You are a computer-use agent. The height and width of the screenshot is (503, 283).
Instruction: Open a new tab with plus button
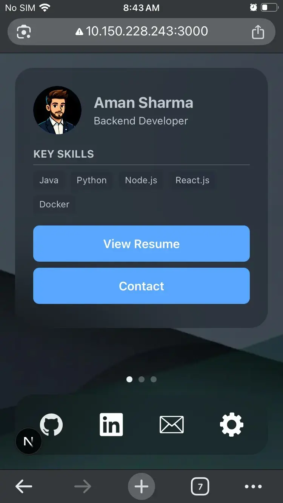point(141,487)
